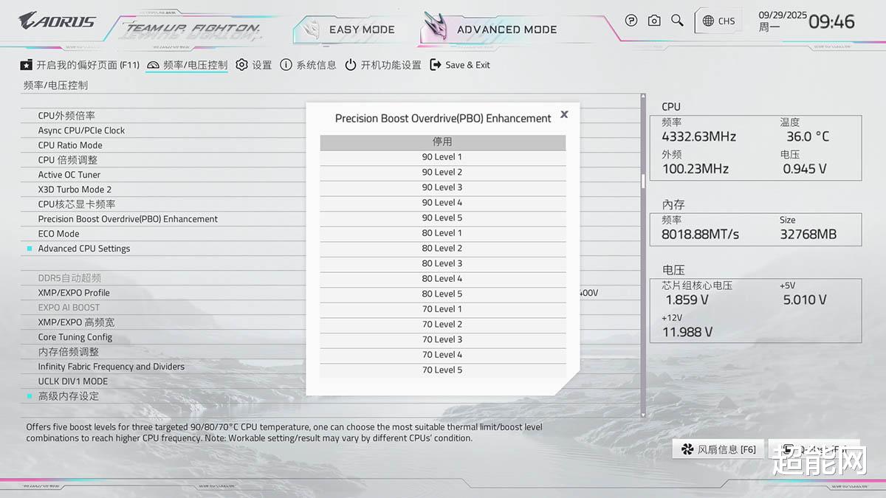Select 70 Level 1 option
The height and width of the screenshot is (498, 886).
[x=443, y=309]
